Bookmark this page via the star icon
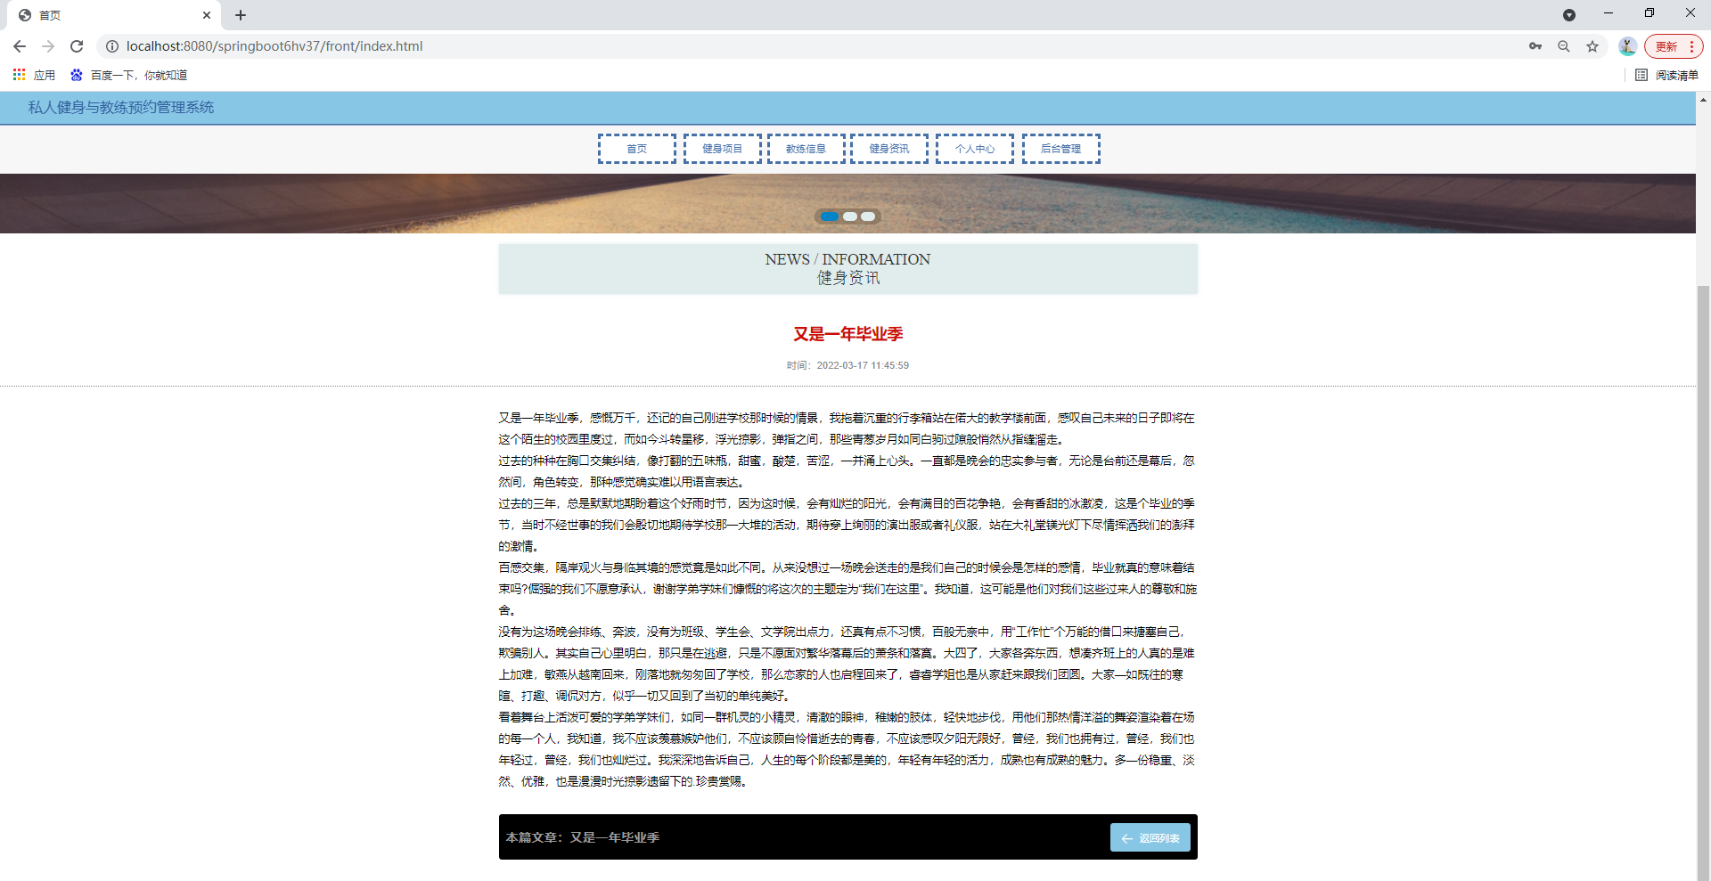The width and height of the screenshot is (1711, 881). click(1592, 46)
